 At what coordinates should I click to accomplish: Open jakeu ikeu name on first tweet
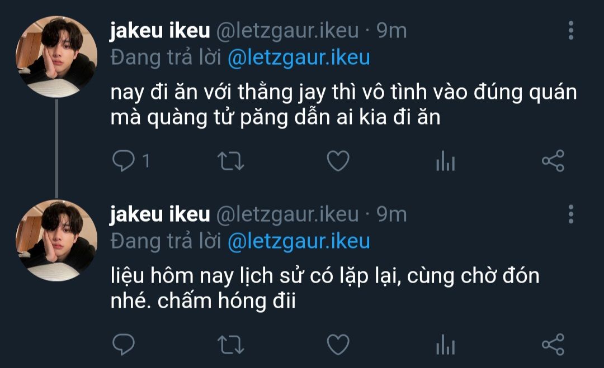(x=160, y=30)
